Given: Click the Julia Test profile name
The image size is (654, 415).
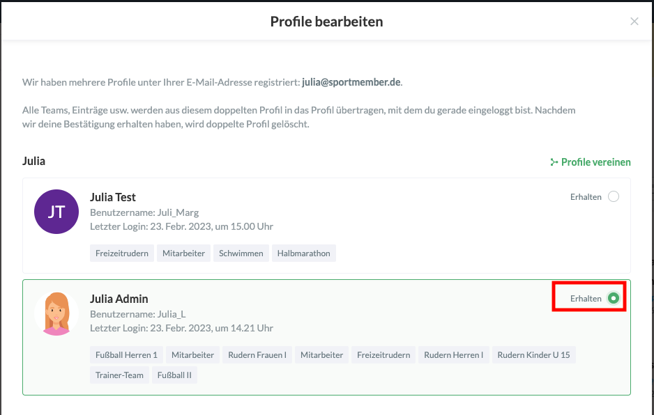Looking at the screenshot, I should 113,197.
